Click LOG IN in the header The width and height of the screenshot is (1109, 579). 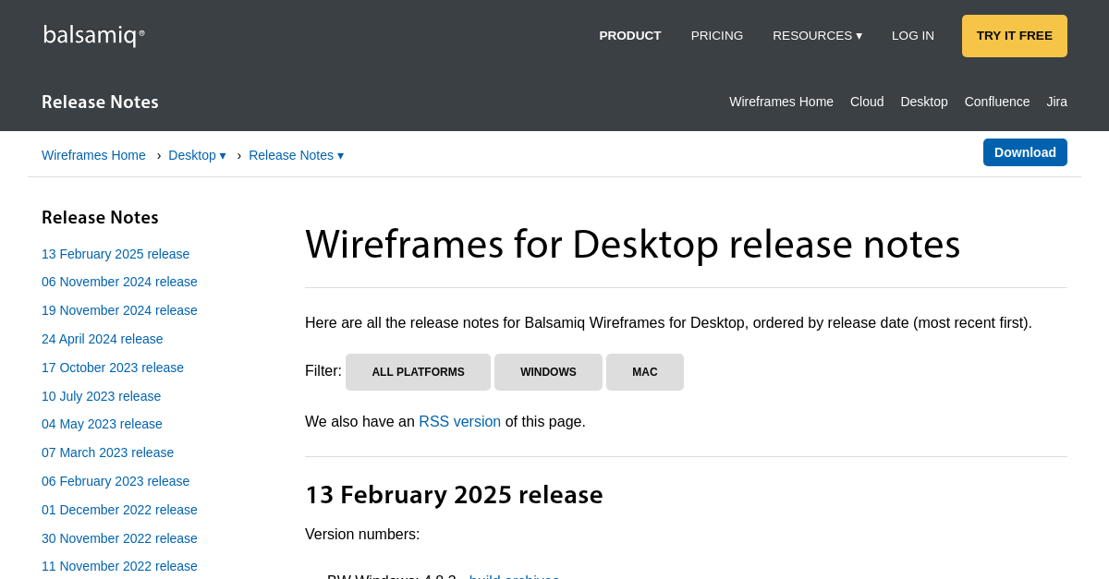(x=913, y=36)
